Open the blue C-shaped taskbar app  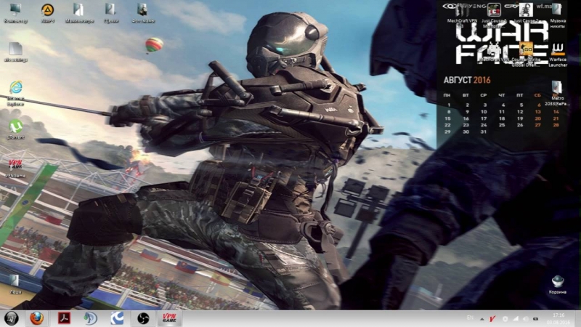point(117,318)
